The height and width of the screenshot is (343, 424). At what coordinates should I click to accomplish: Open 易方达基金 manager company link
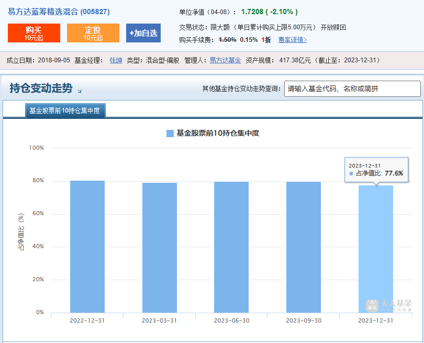coord(225,60)
